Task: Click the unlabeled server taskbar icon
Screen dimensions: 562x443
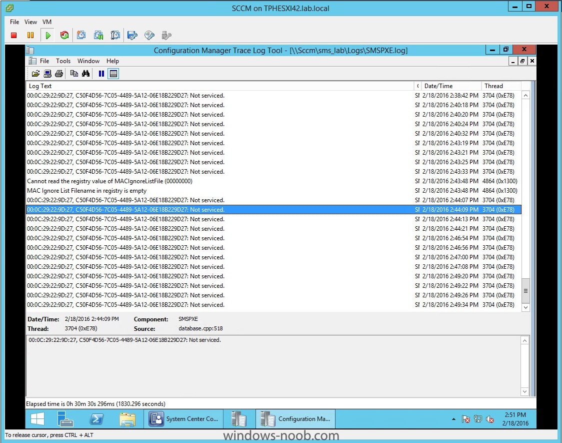Action: pos(238,419)
